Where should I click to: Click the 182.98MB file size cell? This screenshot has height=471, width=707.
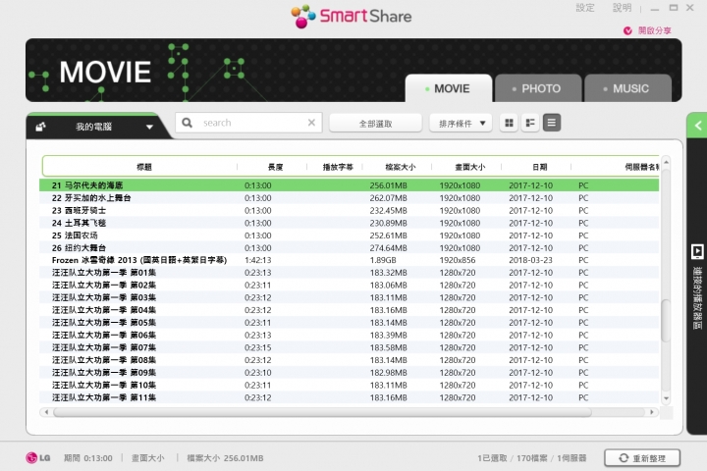pyautogui.click(x=388, y=373)
